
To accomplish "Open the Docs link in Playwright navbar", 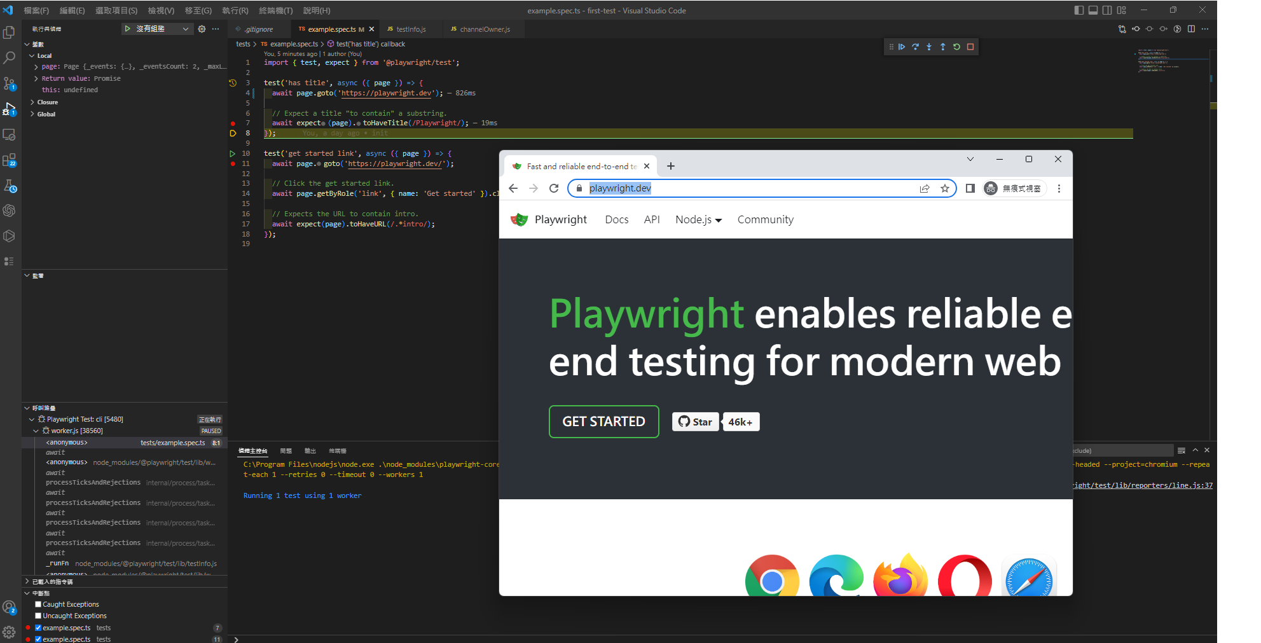I will (x=616, y=219).
